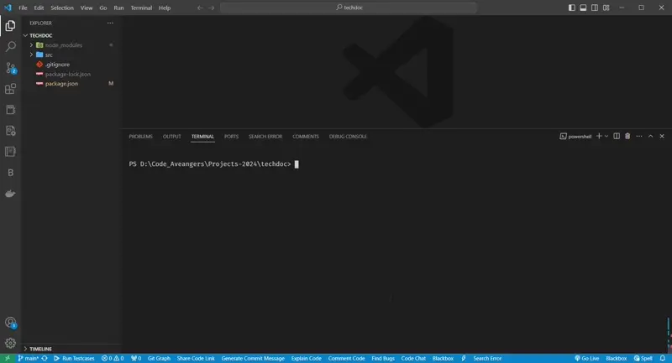Viewport: 672px width, 363px height.
Task: Open the Customize Layout icon
Action: (x=606, y=8)
